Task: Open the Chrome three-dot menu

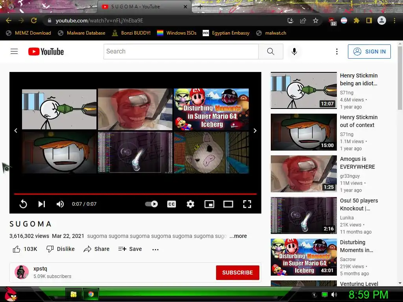Action: (x=394, y=20)
